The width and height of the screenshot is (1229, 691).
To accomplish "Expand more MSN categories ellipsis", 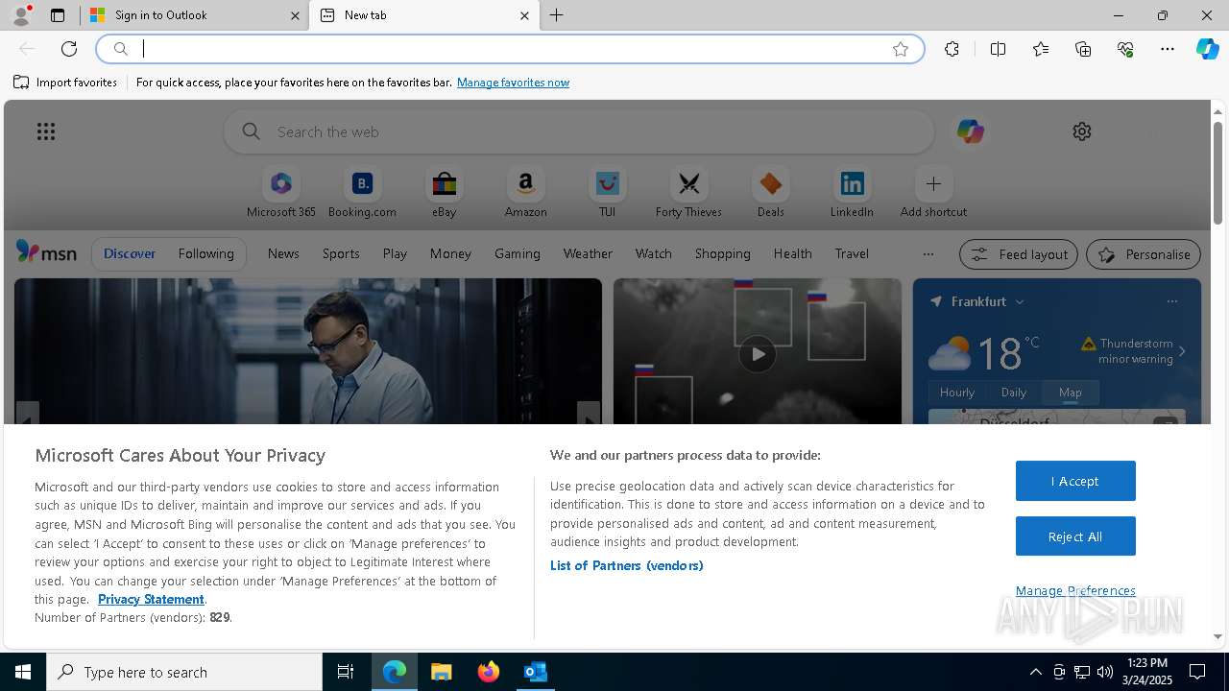I will coord(928,254).
